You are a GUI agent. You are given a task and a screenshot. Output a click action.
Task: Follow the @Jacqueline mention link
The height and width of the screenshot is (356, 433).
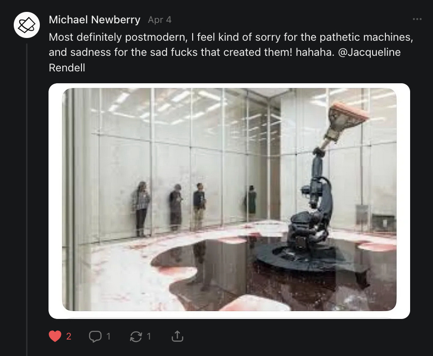click(x=369, y=52)
